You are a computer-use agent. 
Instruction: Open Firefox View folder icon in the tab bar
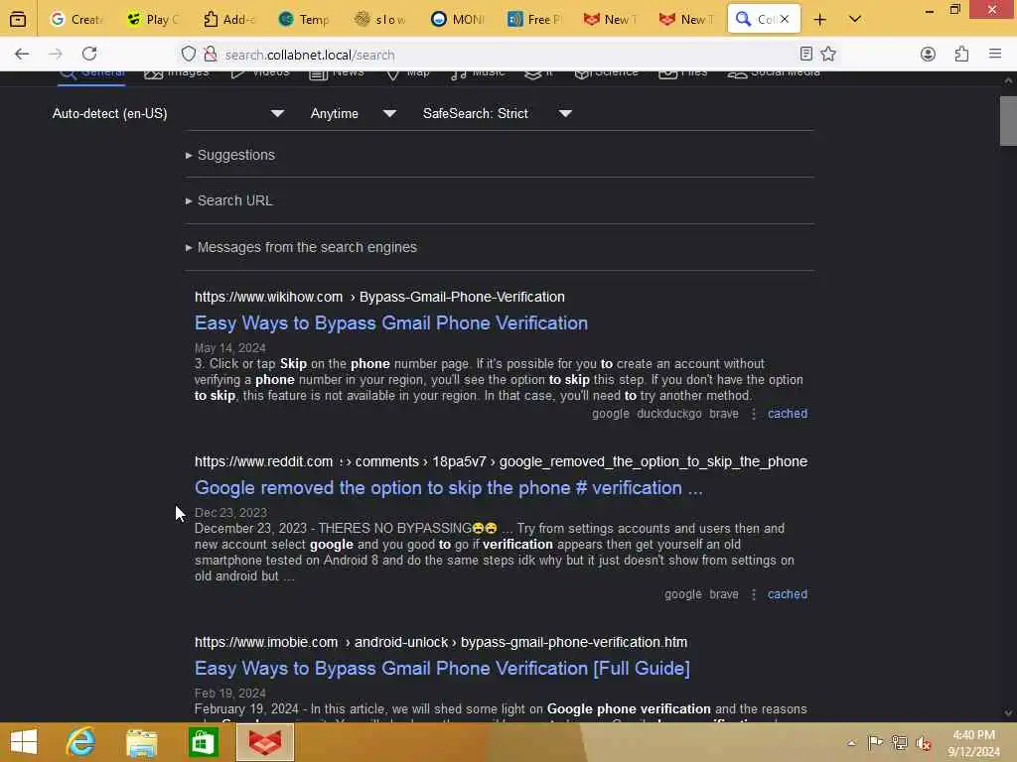click(x=18, y=19)
